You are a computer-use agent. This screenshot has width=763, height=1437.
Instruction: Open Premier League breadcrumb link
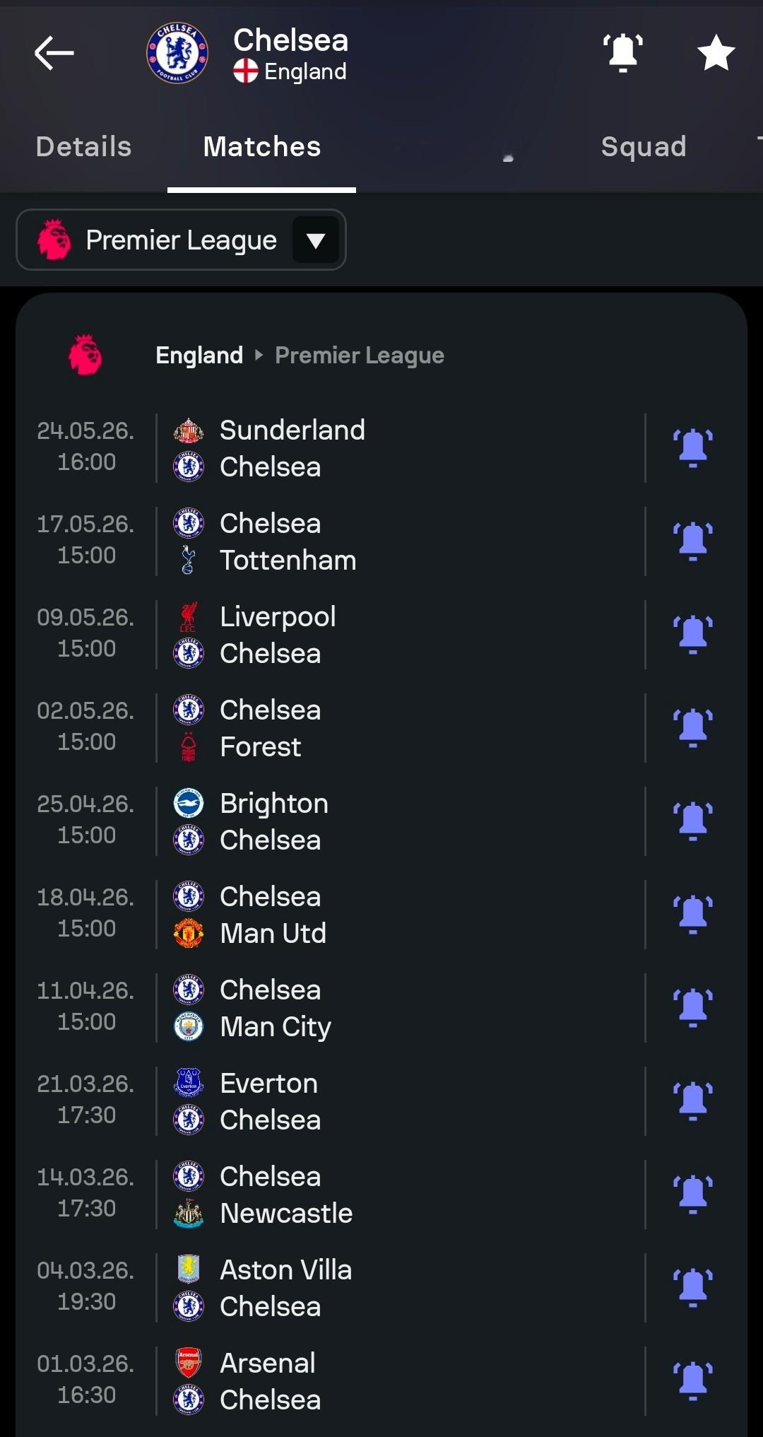pyautogui.click(x=359, y=355)
